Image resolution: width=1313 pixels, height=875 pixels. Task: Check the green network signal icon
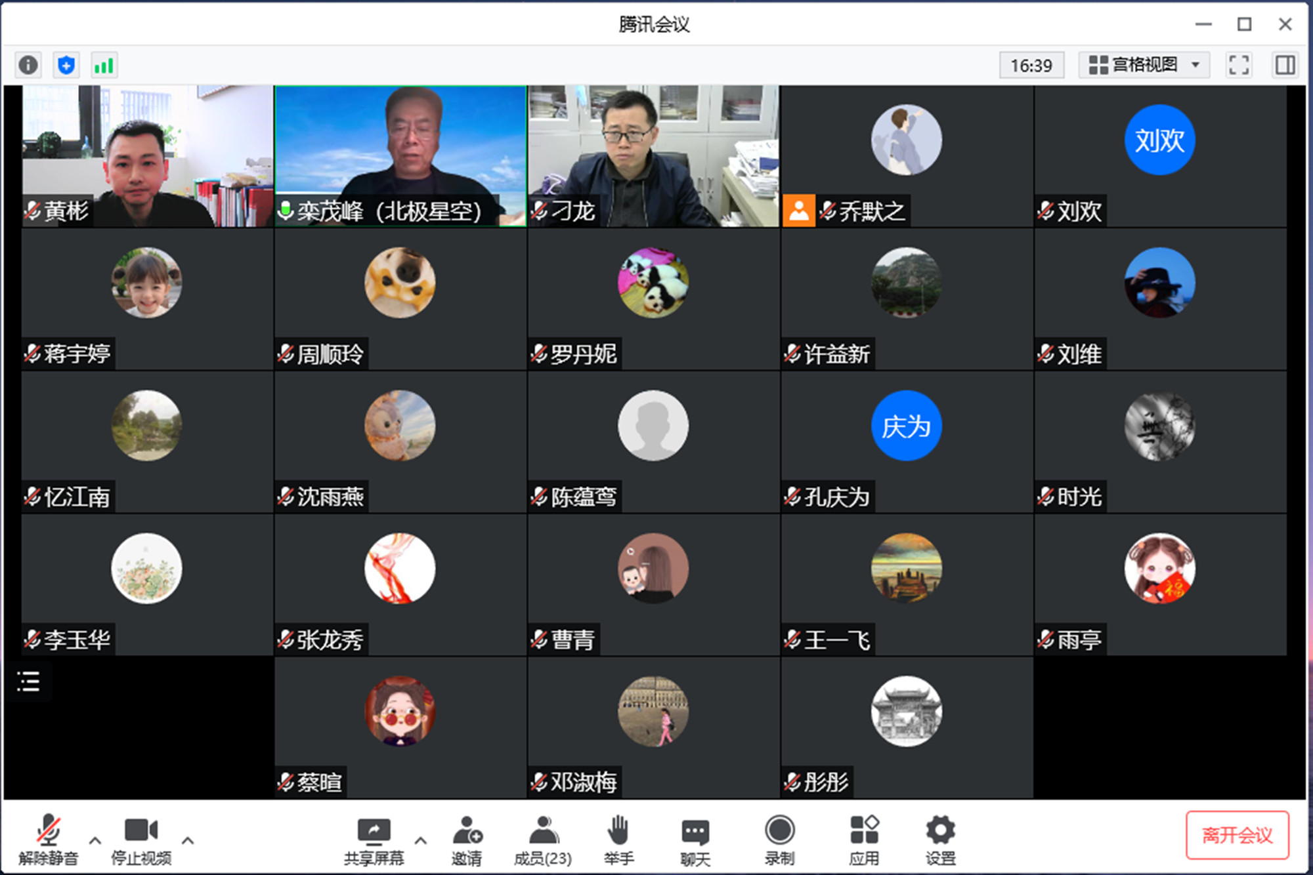tap(104, 65)
